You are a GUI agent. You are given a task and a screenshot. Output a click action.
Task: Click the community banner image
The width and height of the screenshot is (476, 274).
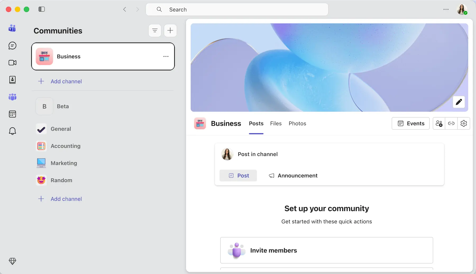click(329, 67)
